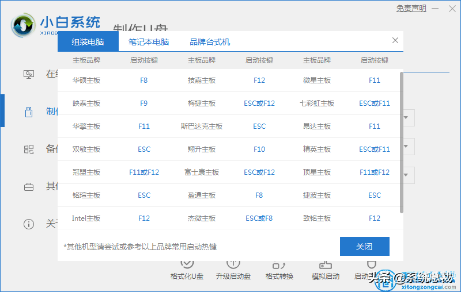
Task: Click the F9 key for 映泰主板
Action: pos(143,103)
